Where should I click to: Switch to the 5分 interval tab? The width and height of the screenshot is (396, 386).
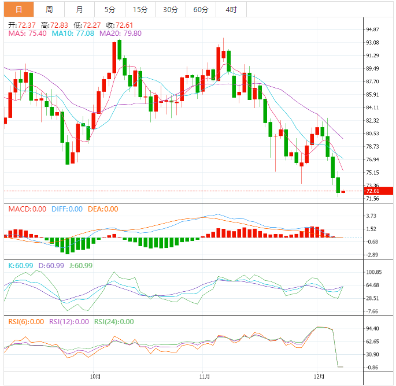click(110, 9)
